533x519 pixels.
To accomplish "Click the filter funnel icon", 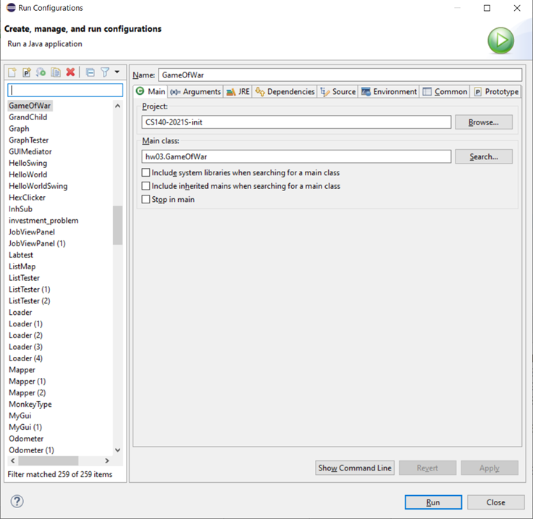I will (105, 72).
